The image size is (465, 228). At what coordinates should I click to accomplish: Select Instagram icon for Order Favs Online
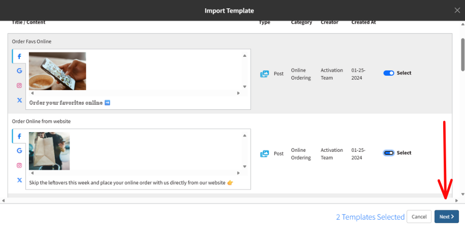click(x=19, y=86)
